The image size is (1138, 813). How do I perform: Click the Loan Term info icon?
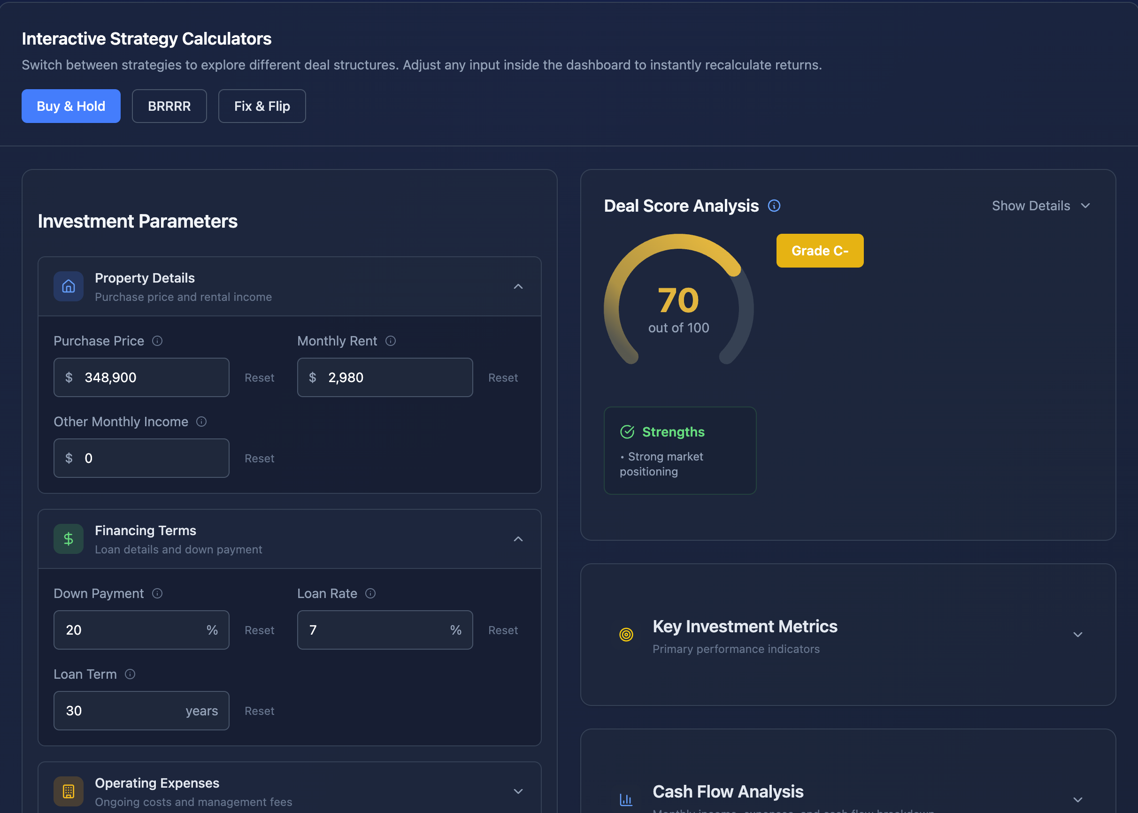(130, 674)
